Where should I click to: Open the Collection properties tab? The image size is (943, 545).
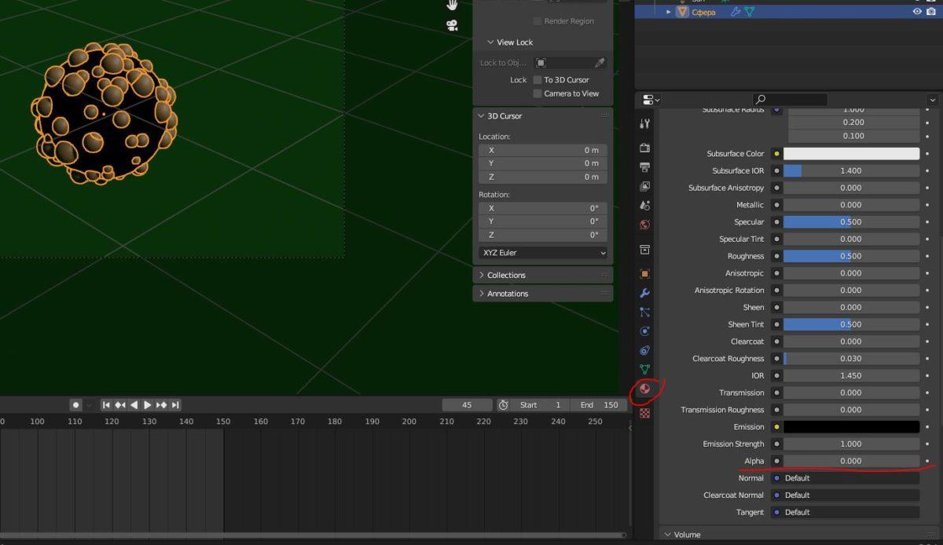point(644,250)
